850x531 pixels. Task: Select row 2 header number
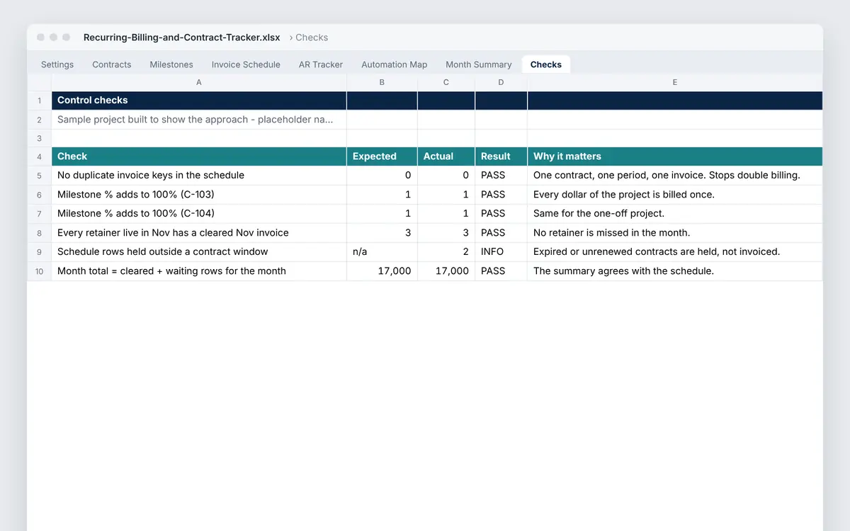(x=40, y=120)
